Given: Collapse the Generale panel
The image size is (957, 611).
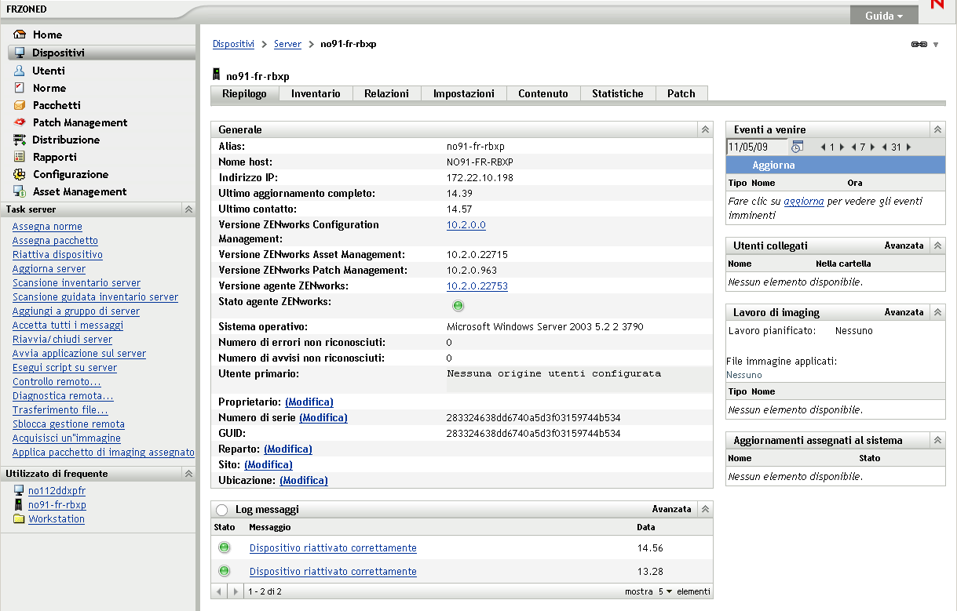Looking at the screenshot, I should [x=704, y=129].
